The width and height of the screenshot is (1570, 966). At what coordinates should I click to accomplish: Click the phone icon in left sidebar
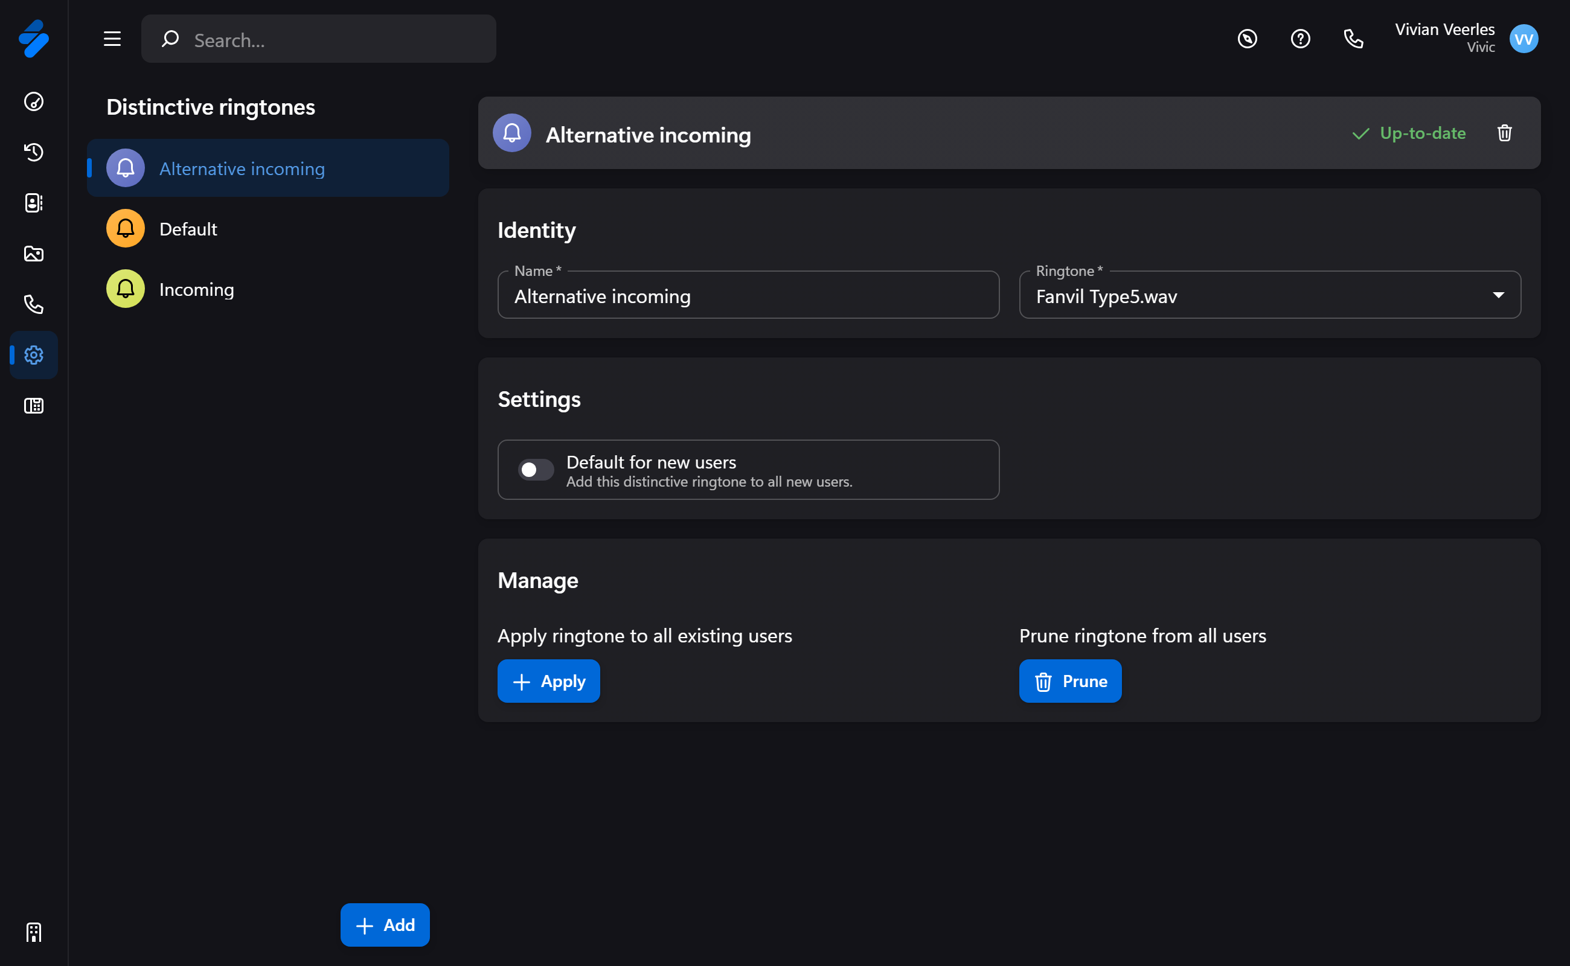(x=34, y=304)
